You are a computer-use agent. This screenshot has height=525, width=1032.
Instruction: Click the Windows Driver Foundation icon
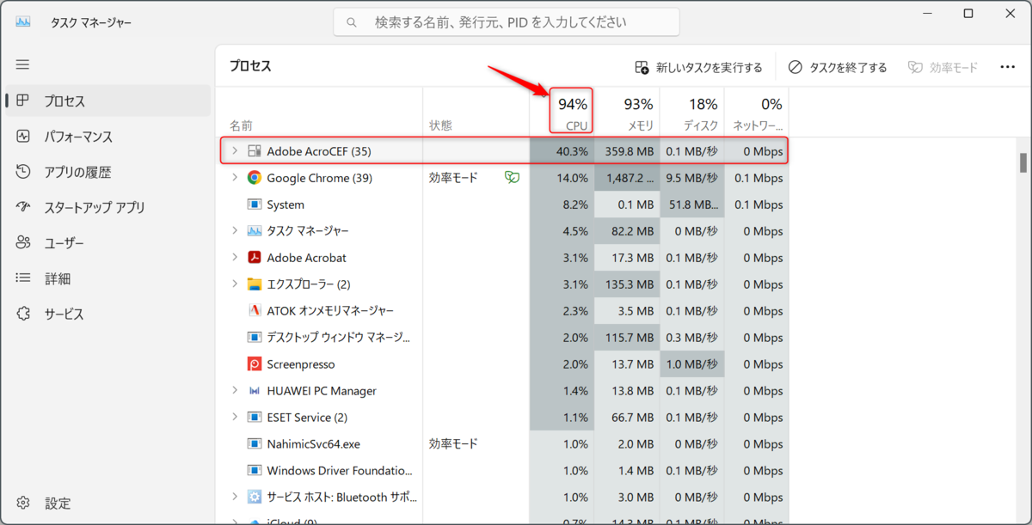[255, 471]
